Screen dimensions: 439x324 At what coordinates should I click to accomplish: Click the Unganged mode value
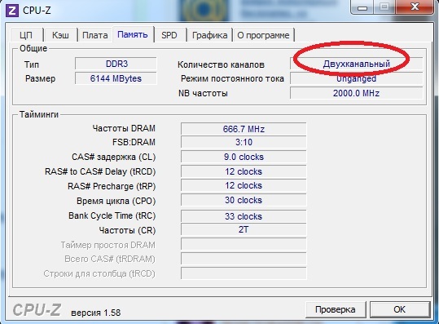pyautogui.click(x=357, y=78)
